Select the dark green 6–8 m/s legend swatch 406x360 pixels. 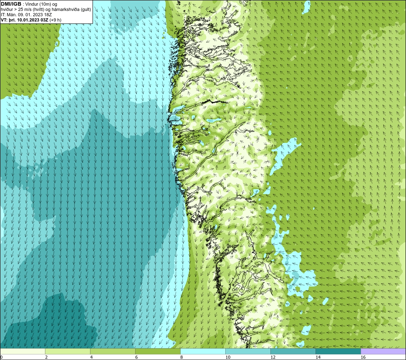158,351
